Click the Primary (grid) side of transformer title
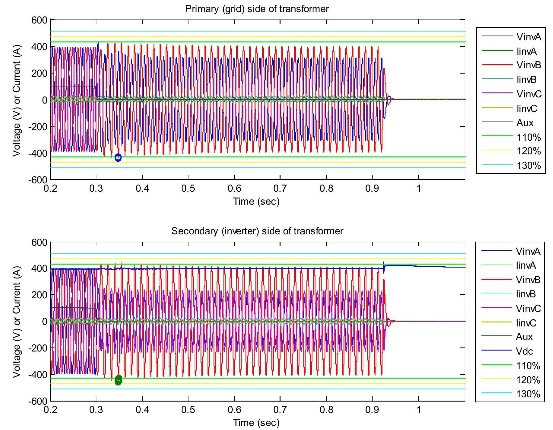This screenshot has width=553, height=430. click(x=258, y=9)
